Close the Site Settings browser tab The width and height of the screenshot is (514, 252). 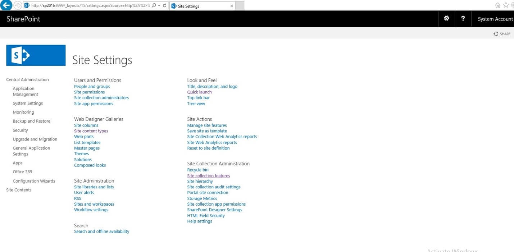click(231, 6)
